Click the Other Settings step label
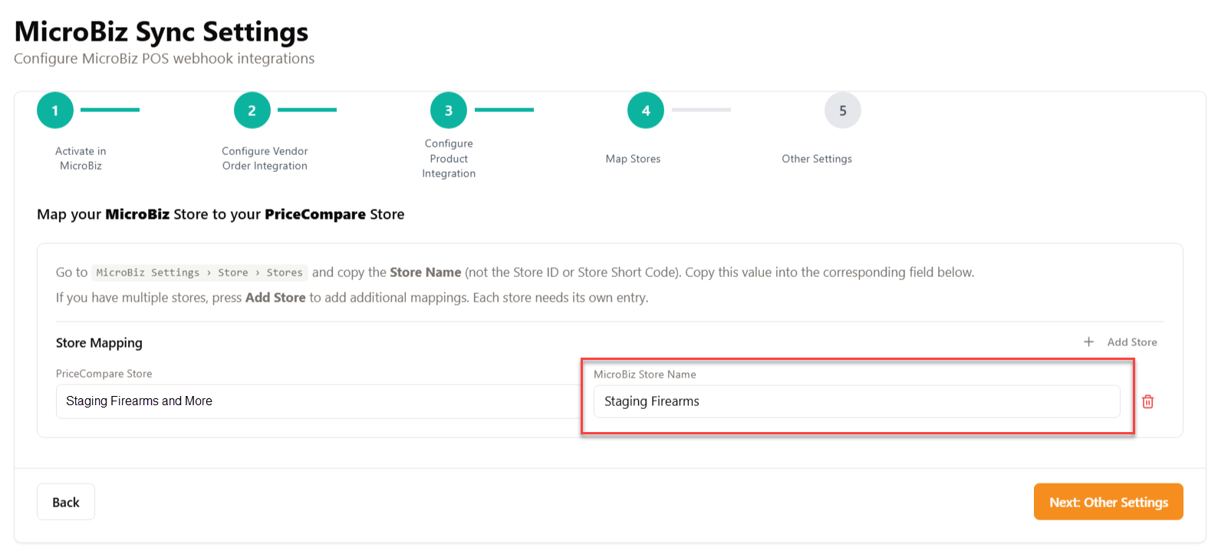The height and width of the screenshot is (551, 1218). [x=817, y=159]
